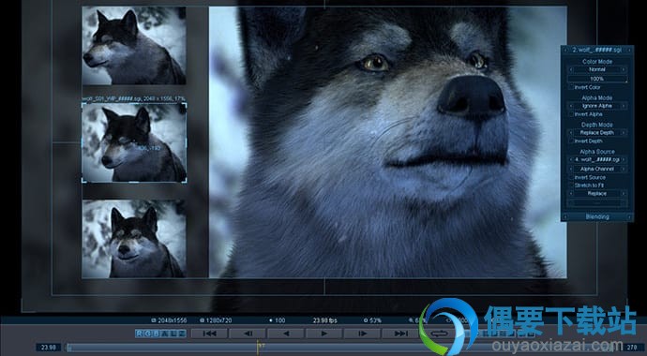Click the main wolf viewer image
This screenshot has width=647, height=356.
point(387,141)
